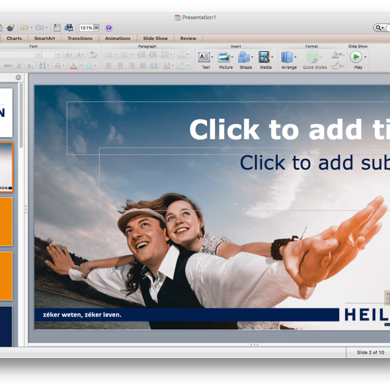Switch to the Transitions tab

point(80,38)
